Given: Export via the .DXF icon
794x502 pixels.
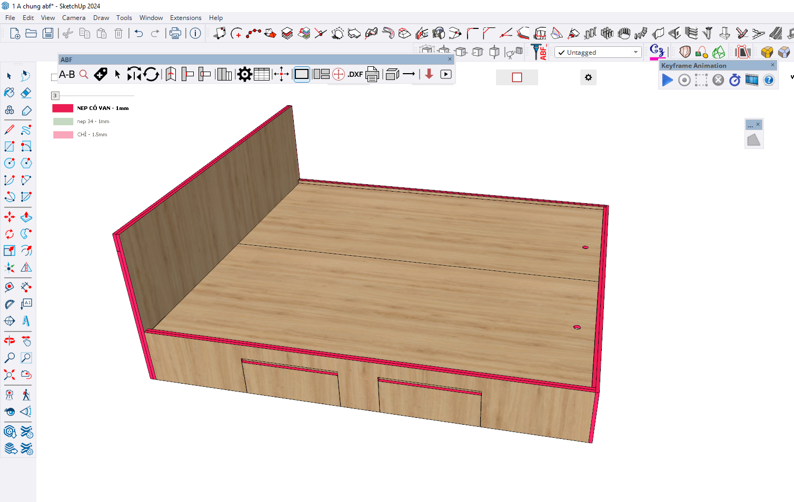Looking at the screenshot, I should [x=355, y=75].
